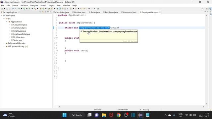Collapse the TestProject tree node

click(1, 16)
